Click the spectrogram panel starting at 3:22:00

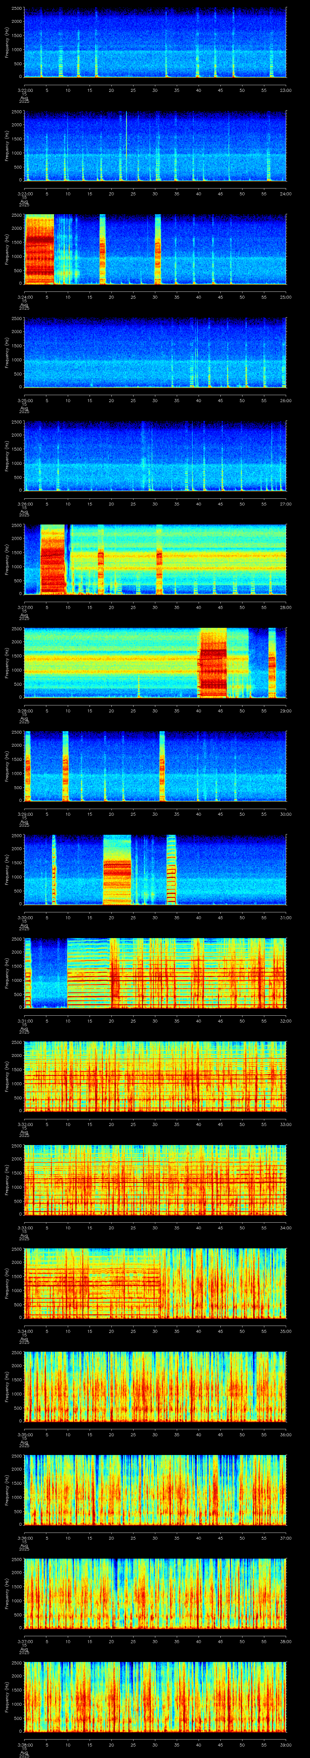click(155, 42)
